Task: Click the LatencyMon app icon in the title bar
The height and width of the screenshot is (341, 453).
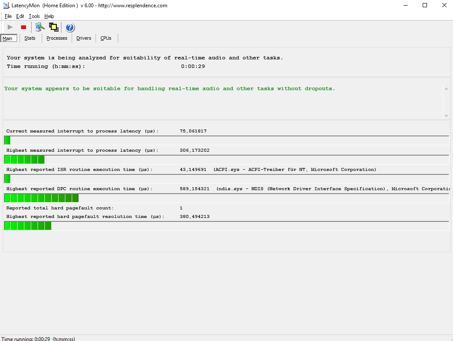Action: coord(6,6)
